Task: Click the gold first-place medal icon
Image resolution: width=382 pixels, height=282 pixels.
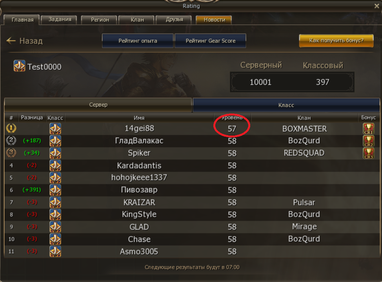Action: tap(11, 128)
